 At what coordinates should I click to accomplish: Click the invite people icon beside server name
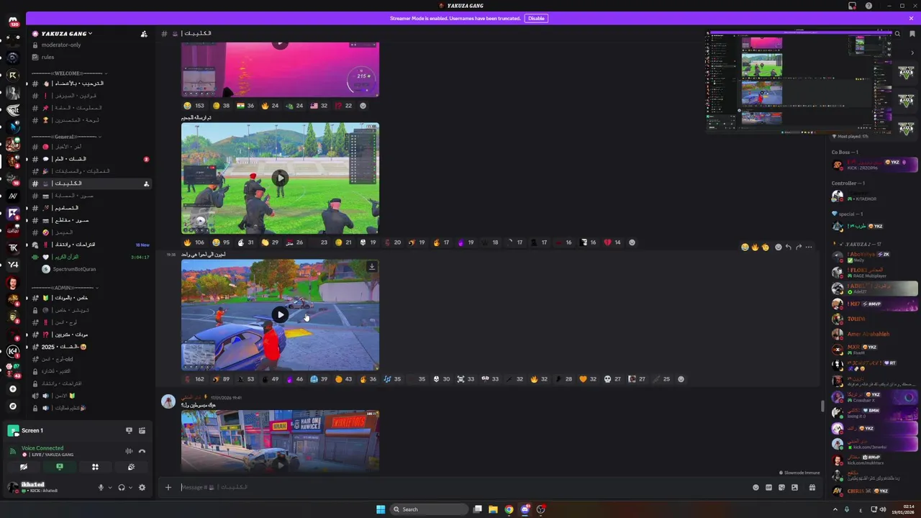tap(144, 33)
